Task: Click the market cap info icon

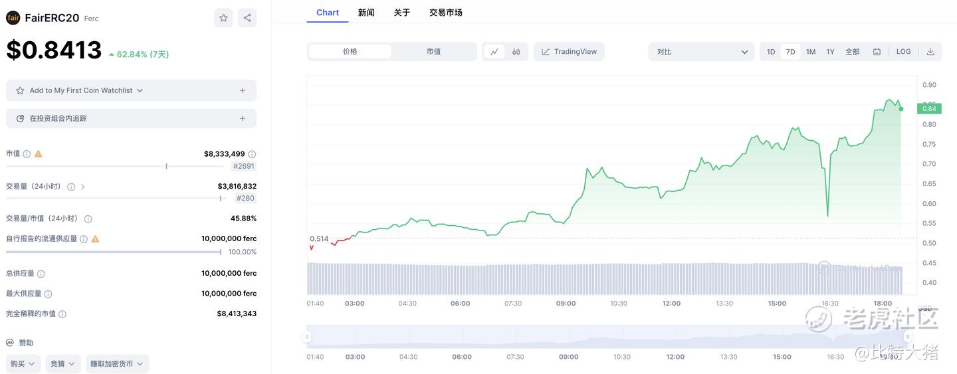Action: pos(27,154)
